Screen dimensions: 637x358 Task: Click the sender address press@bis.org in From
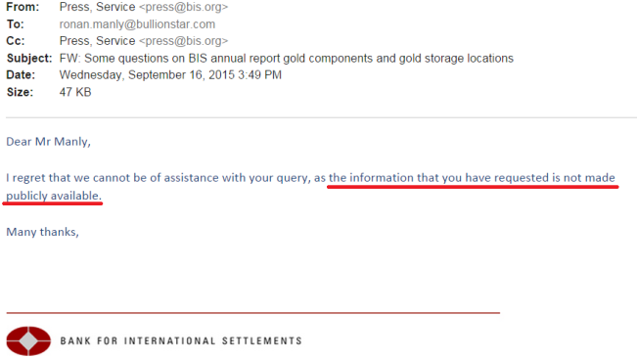pyautogui.click(x=184, y=7)
